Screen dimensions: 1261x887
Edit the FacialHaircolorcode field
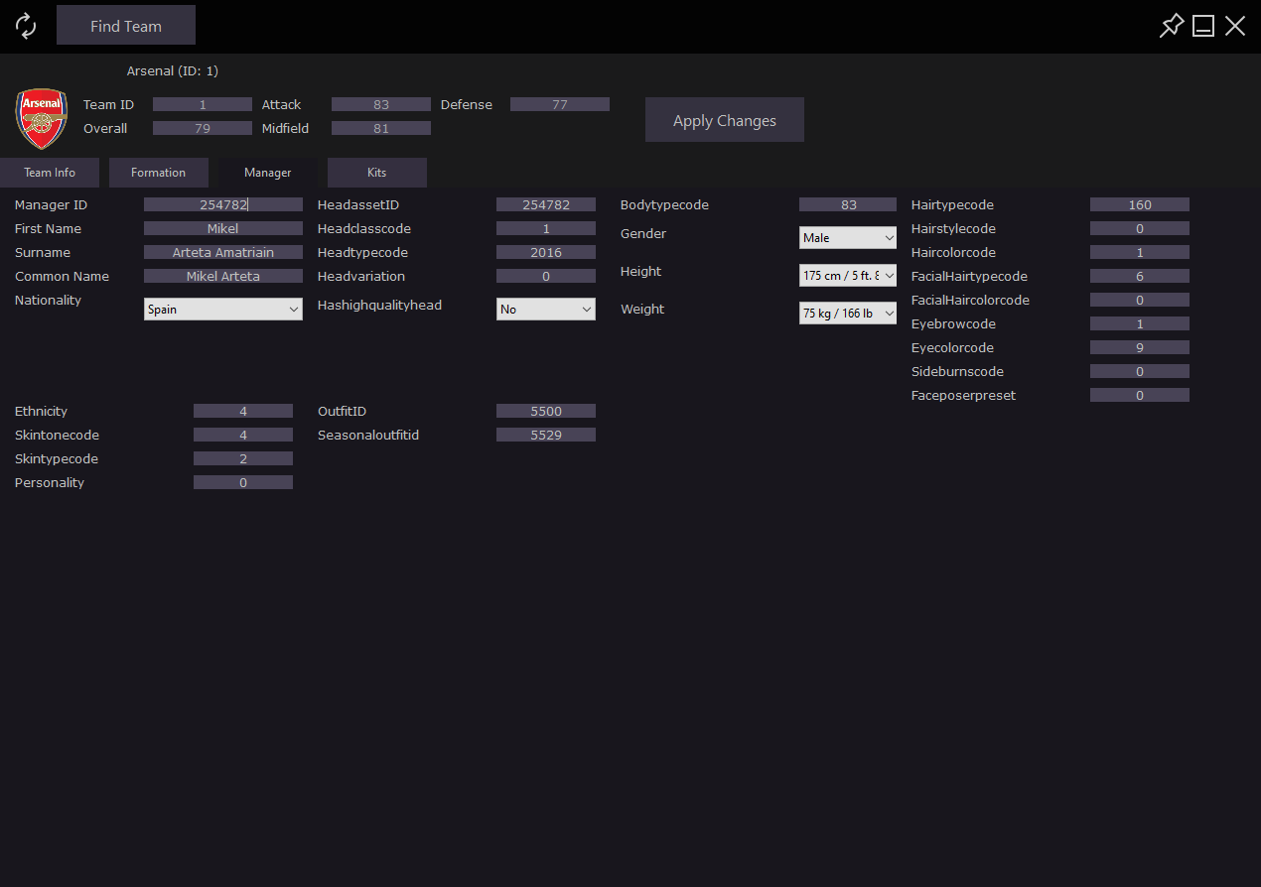click(x=1140, y=300)
